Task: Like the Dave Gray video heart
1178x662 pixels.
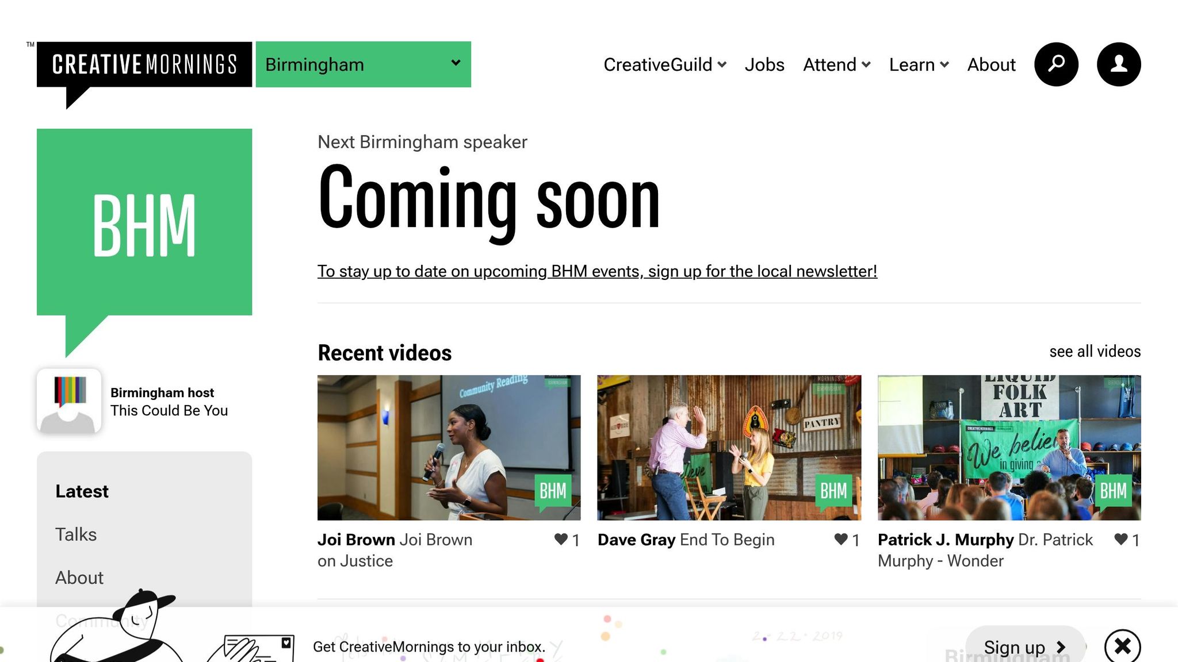Action: coord(841,540)
